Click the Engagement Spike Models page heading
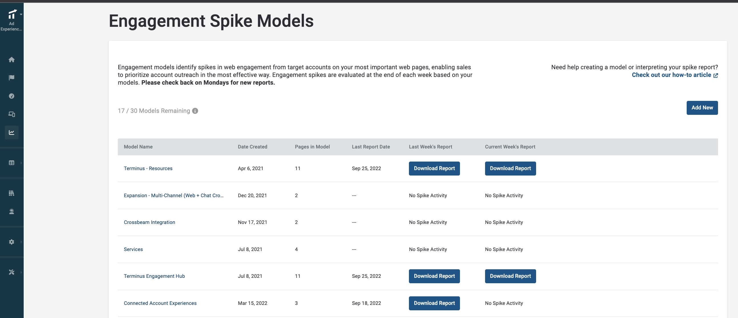The height and width of the screenshot is (318, 738). (211, 21)
